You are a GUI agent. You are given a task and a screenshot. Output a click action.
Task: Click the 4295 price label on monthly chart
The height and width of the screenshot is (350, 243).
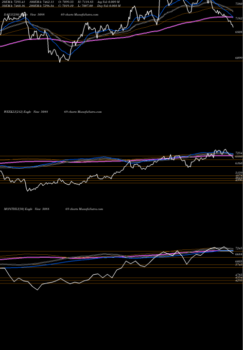(x=239, y=280)
